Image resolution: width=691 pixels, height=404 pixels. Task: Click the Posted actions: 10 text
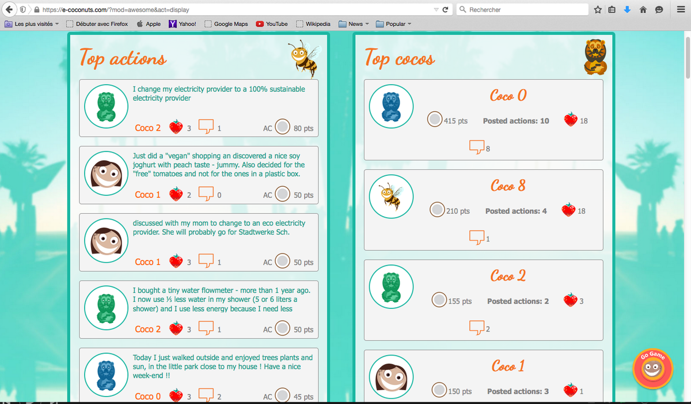pos(516,120)
